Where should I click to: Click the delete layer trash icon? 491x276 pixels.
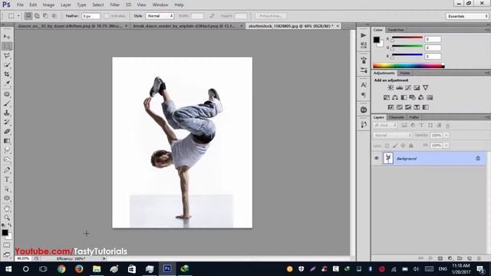click(x=479, y=258)
